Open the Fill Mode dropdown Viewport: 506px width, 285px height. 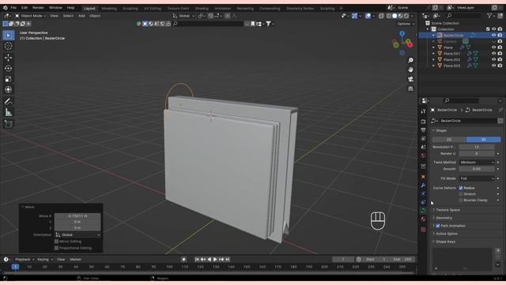[477, 178]
